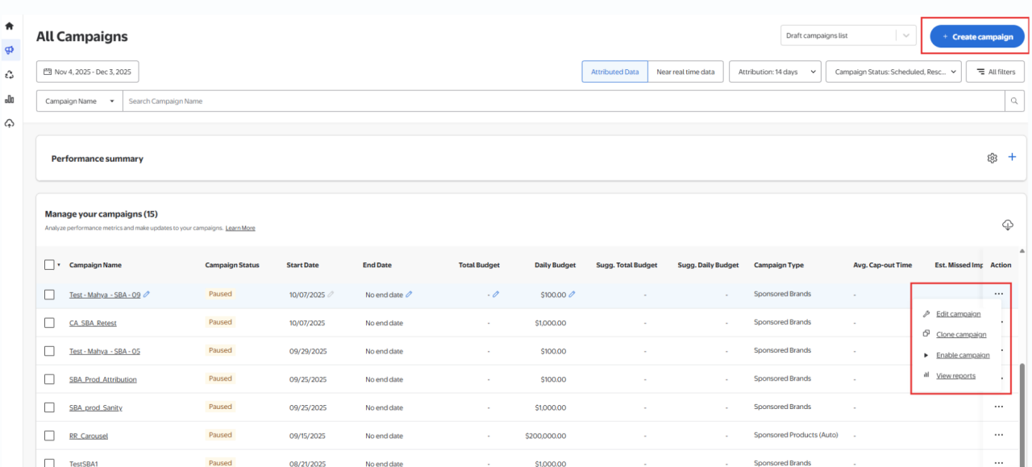Image resolution: width=1032 pixels, height=467 pixels.
Task: Switch to Near real time data tab
Action: (685, 72)
